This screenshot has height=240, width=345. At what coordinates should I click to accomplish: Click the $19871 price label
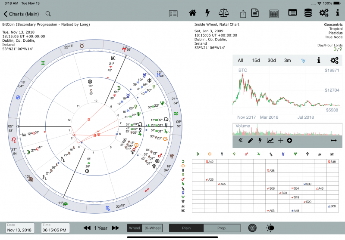[332, 70]
